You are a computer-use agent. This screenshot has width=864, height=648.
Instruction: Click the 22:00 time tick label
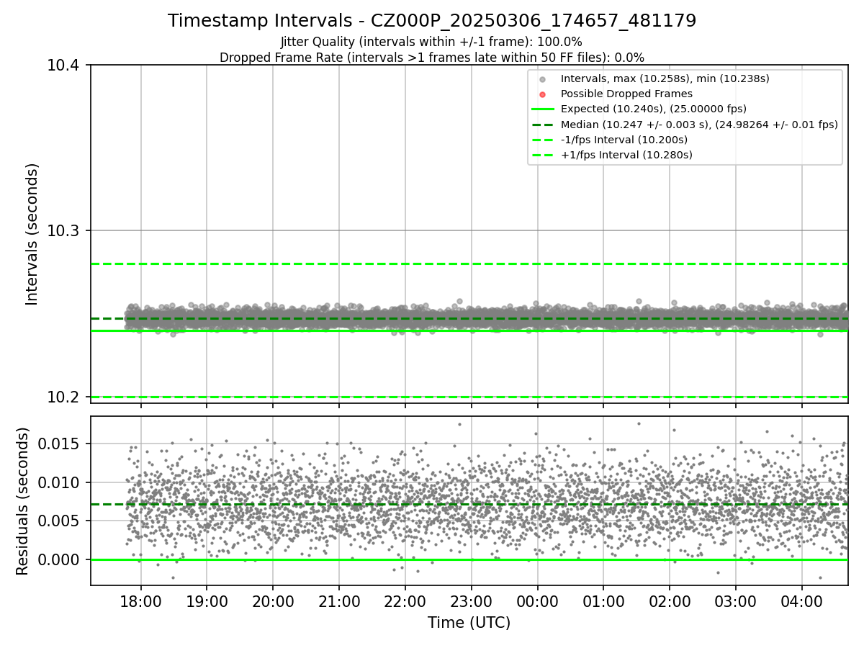point(405,600)
